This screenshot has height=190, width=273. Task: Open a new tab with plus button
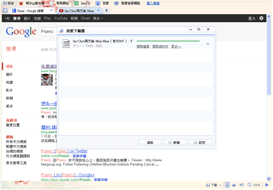point(107,11)
